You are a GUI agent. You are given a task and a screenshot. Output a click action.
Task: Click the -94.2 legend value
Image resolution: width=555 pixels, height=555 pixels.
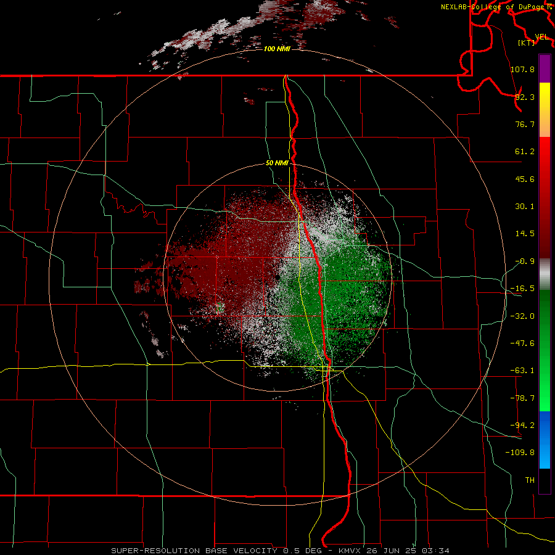point(522,425)
